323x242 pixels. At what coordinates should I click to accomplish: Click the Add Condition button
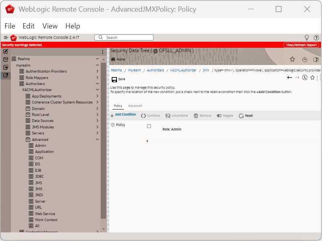pos(124,115)
